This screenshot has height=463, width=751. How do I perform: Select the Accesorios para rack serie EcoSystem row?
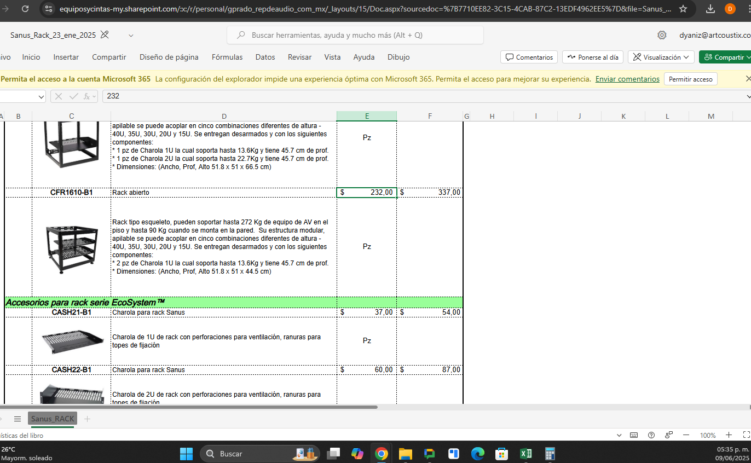tap(234, 302)
